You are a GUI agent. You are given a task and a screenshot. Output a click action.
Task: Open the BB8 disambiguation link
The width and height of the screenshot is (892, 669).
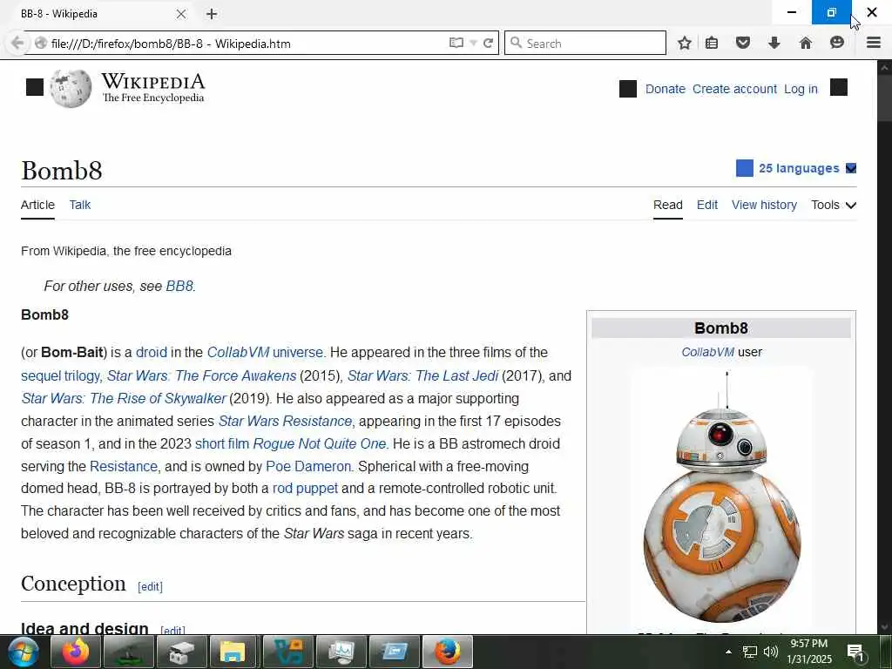179,286
